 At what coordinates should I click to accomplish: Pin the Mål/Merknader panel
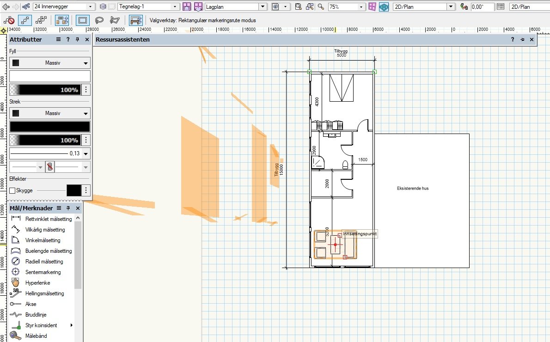67,208
